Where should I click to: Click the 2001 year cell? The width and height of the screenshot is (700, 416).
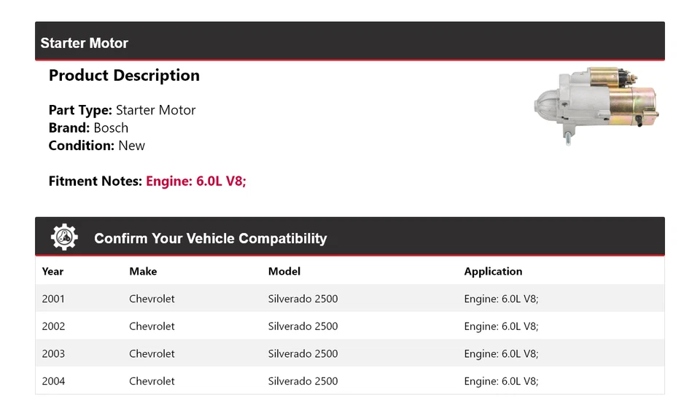pos(53,299)
